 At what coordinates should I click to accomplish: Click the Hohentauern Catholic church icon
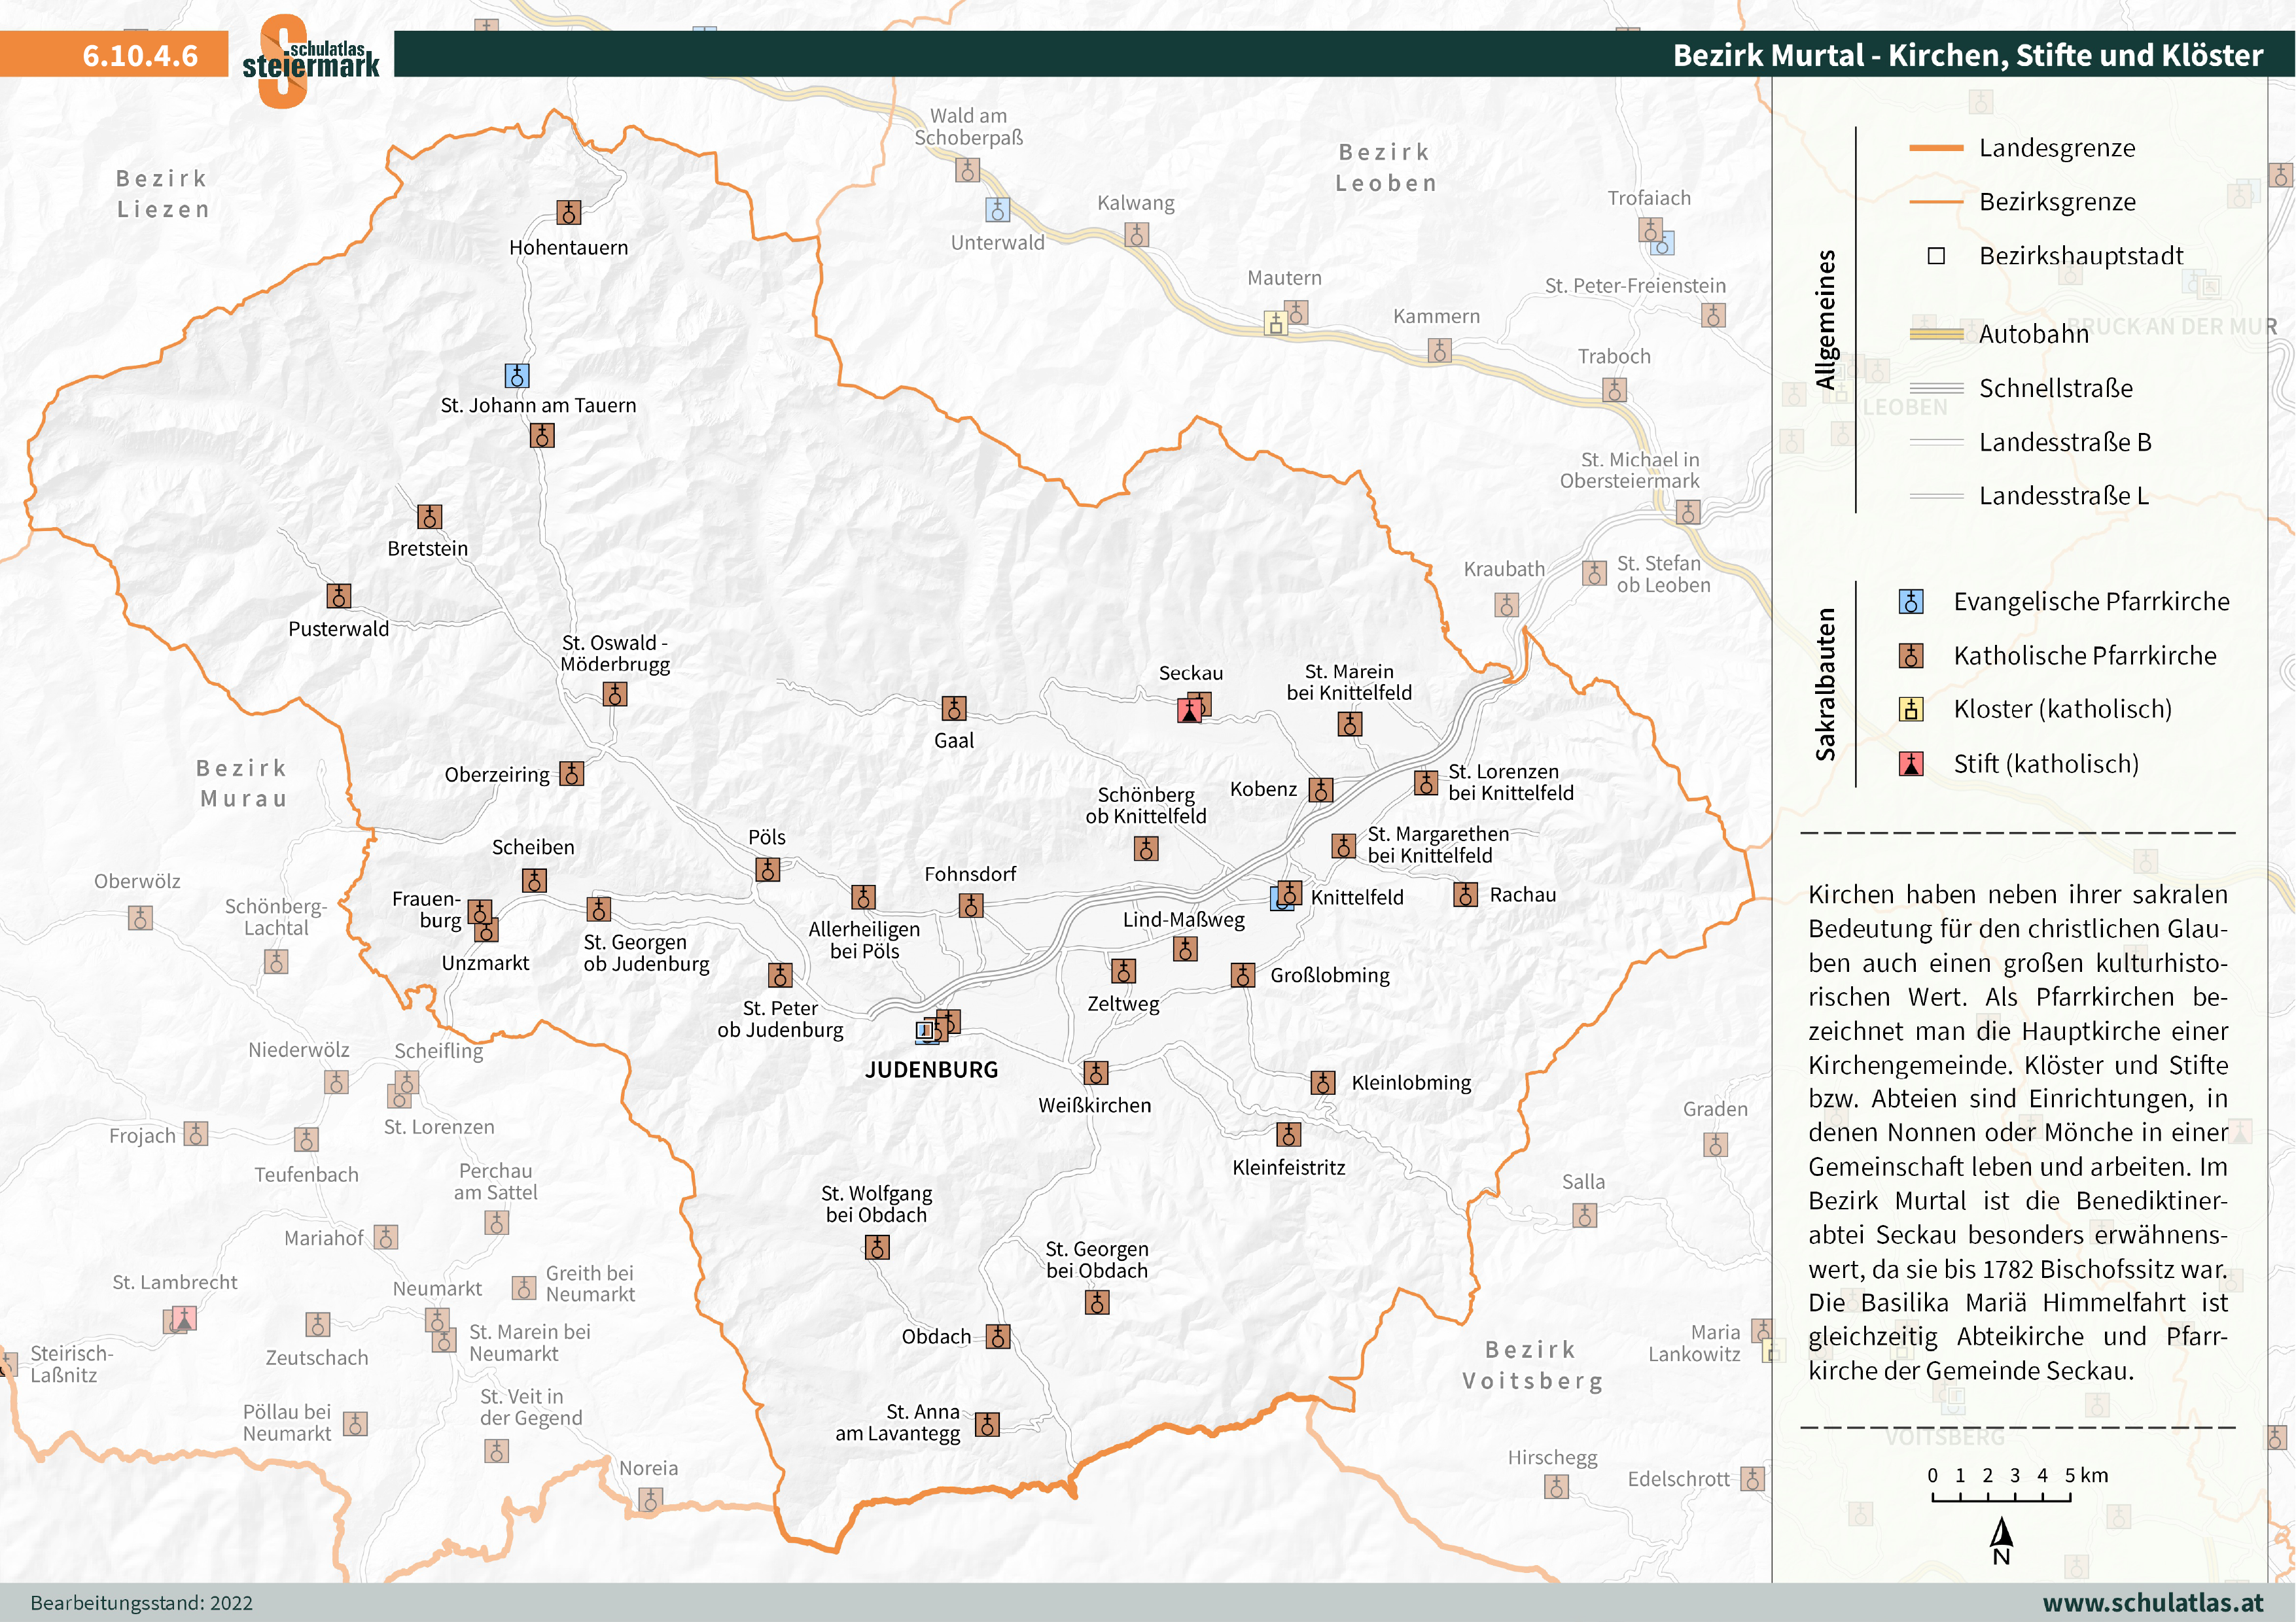(x=568, y=212)
